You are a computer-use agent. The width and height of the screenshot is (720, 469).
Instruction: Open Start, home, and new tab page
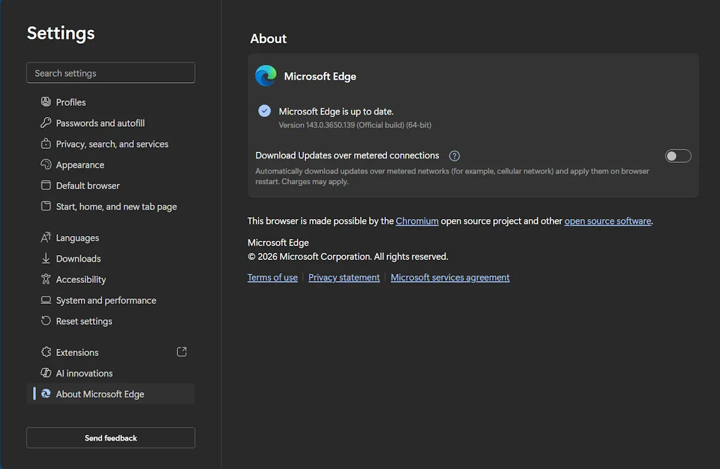[110, 207]
